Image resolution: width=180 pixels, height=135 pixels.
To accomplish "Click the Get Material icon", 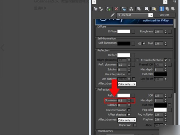I will pos(96,9).
